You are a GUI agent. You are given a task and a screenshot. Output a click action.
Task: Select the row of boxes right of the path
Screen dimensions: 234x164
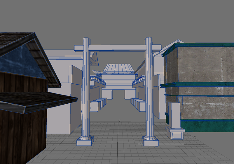click(138, 104)
